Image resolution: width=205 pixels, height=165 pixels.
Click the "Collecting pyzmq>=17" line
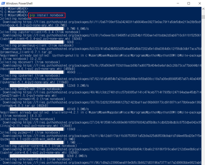pos(30,133)
